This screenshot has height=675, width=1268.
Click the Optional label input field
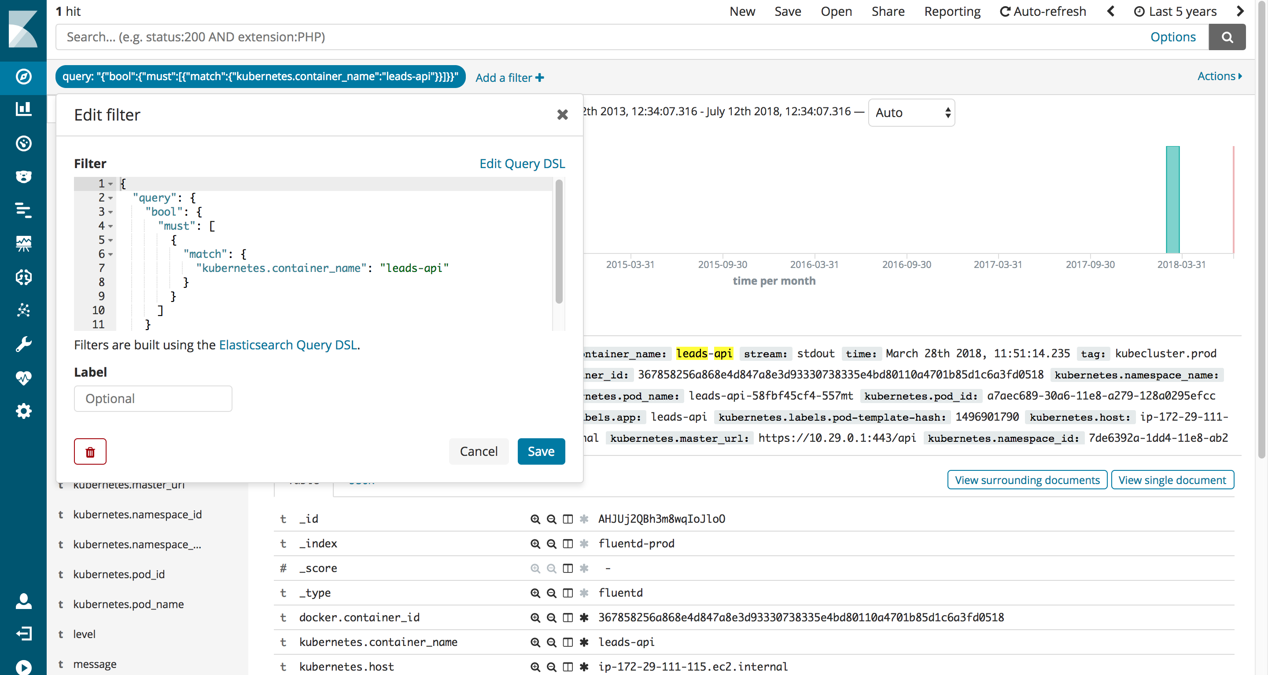tap(153, 399)
